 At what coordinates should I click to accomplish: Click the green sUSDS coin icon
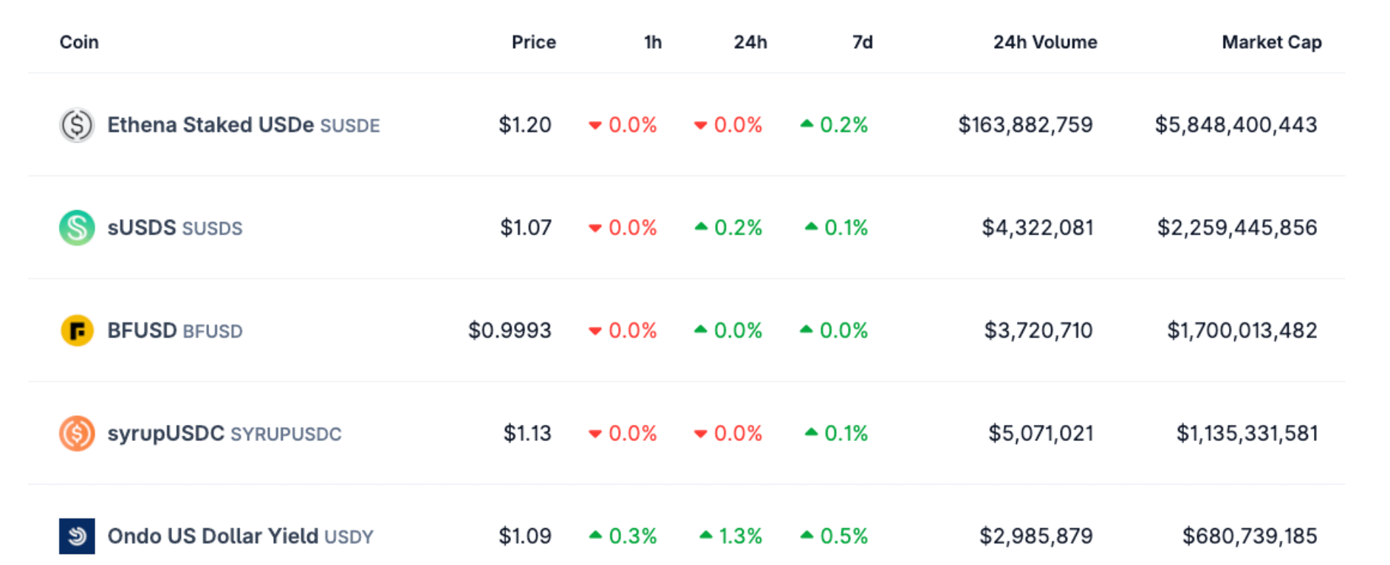pos(77,227)
